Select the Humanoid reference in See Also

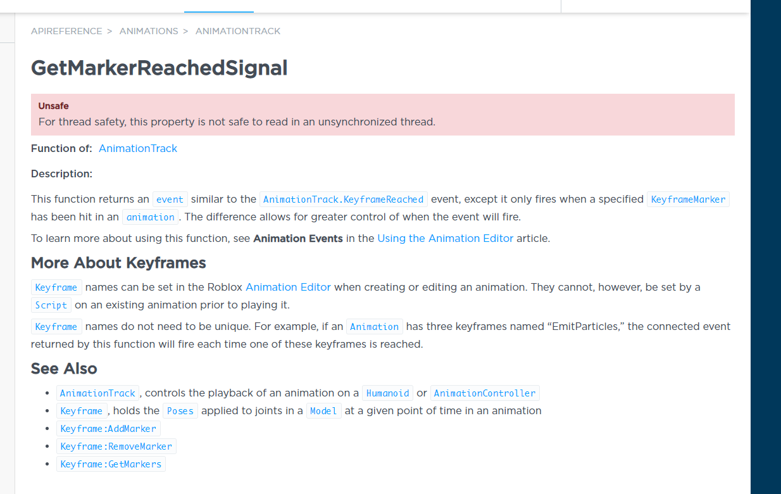387,393
